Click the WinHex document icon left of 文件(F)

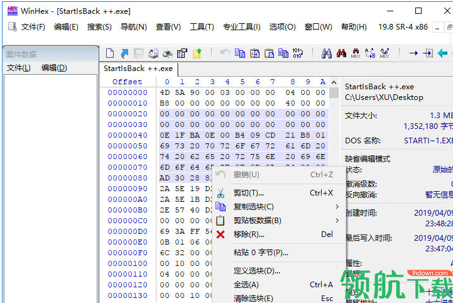click(13, 26)
